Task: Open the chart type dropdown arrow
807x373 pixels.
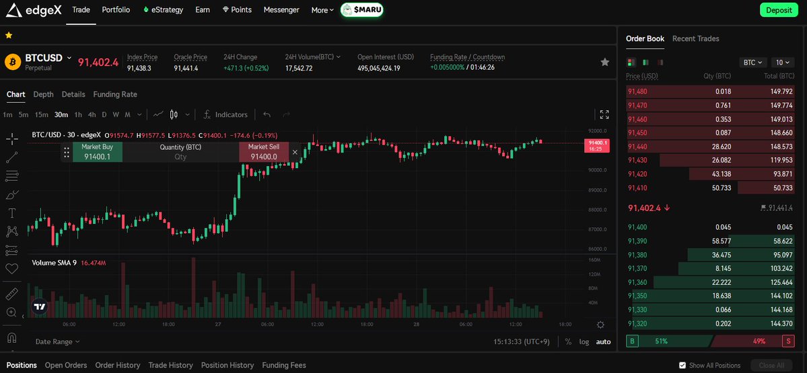Action: 187,114
